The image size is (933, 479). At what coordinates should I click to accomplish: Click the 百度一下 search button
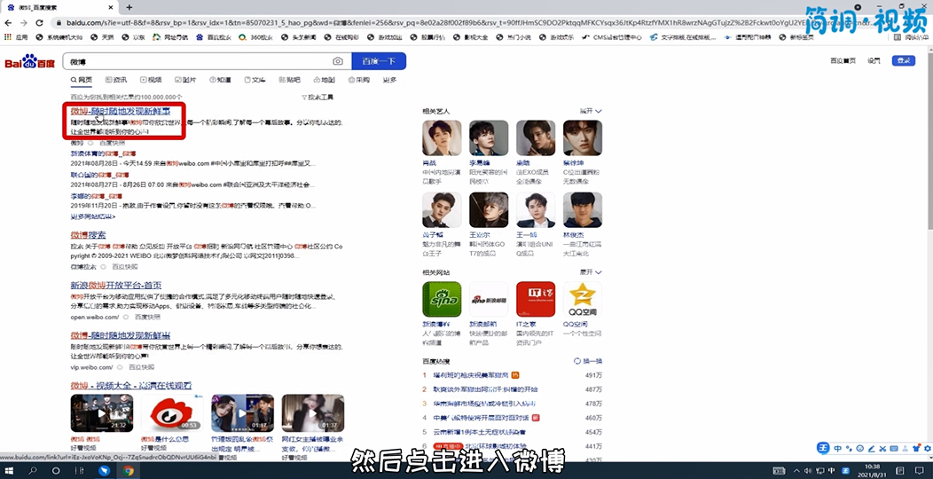379,61
